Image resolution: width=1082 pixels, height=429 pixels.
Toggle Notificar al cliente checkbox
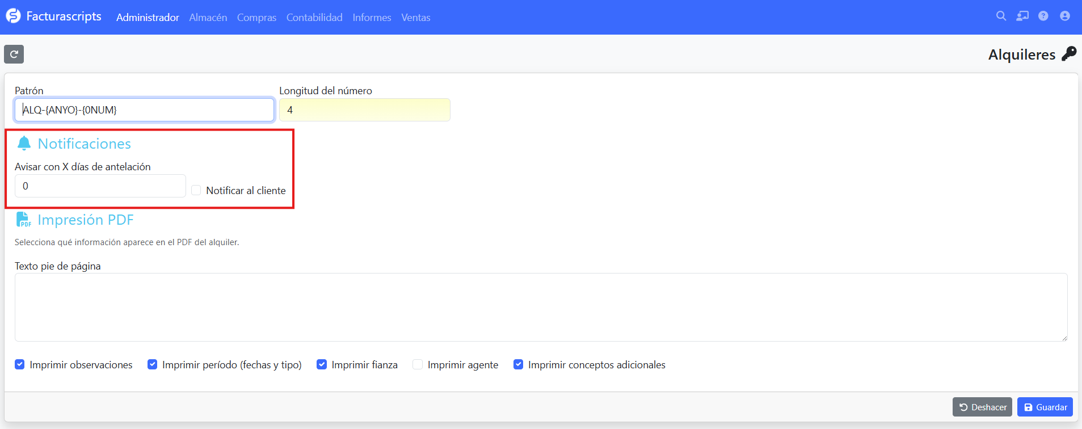click(196, 190)
